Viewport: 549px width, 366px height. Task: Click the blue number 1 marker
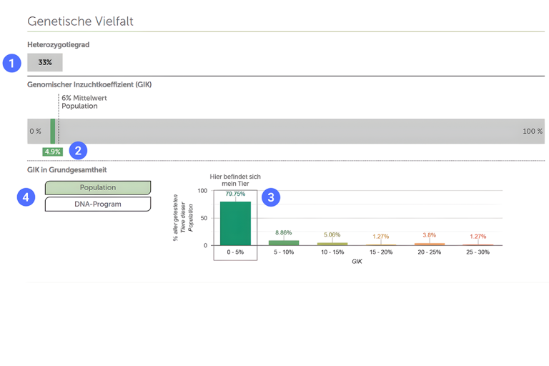point(11,63)
